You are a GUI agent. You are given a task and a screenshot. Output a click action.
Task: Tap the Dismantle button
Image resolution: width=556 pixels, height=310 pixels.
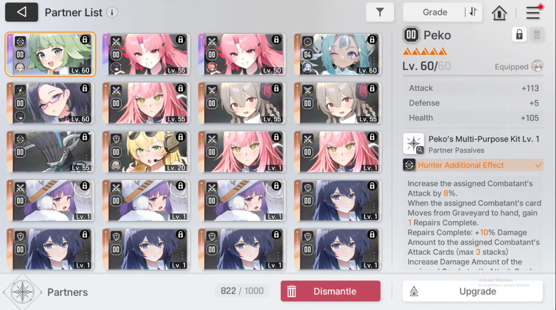(330, 291)
